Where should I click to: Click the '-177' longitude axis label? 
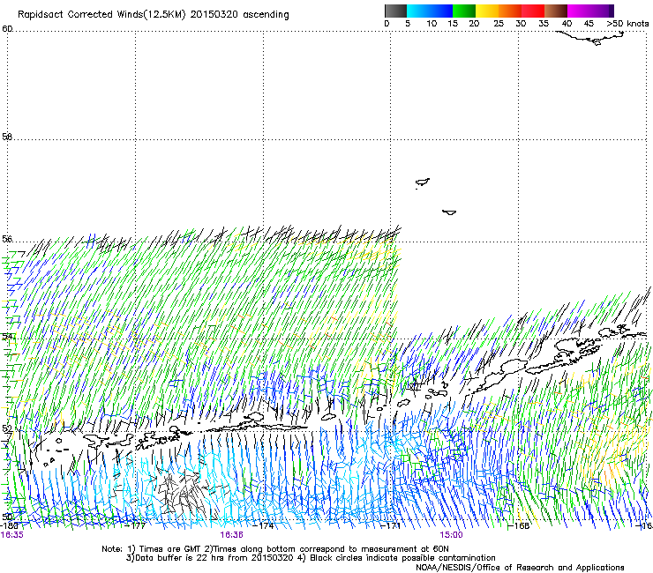(x=136, y=525)
